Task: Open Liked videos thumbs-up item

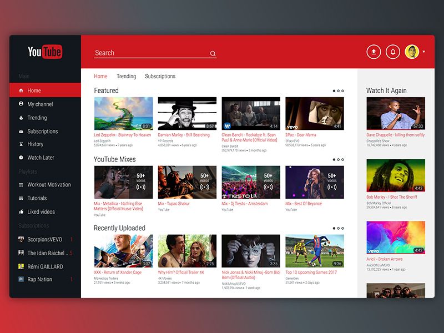Action: [x=42, y=212]
